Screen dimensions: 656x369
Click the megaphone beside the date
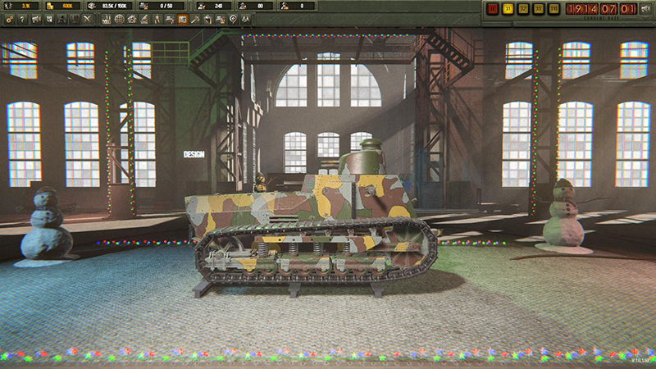click(x=644, y=9)
